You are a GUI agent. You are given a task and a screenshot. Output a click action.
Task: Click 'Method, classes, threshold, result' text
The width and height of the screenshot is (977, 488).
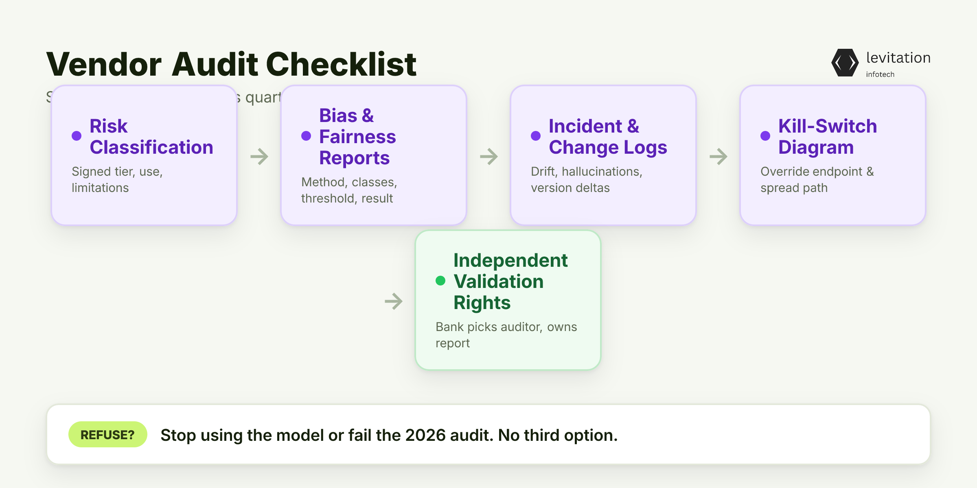[349, 190]
